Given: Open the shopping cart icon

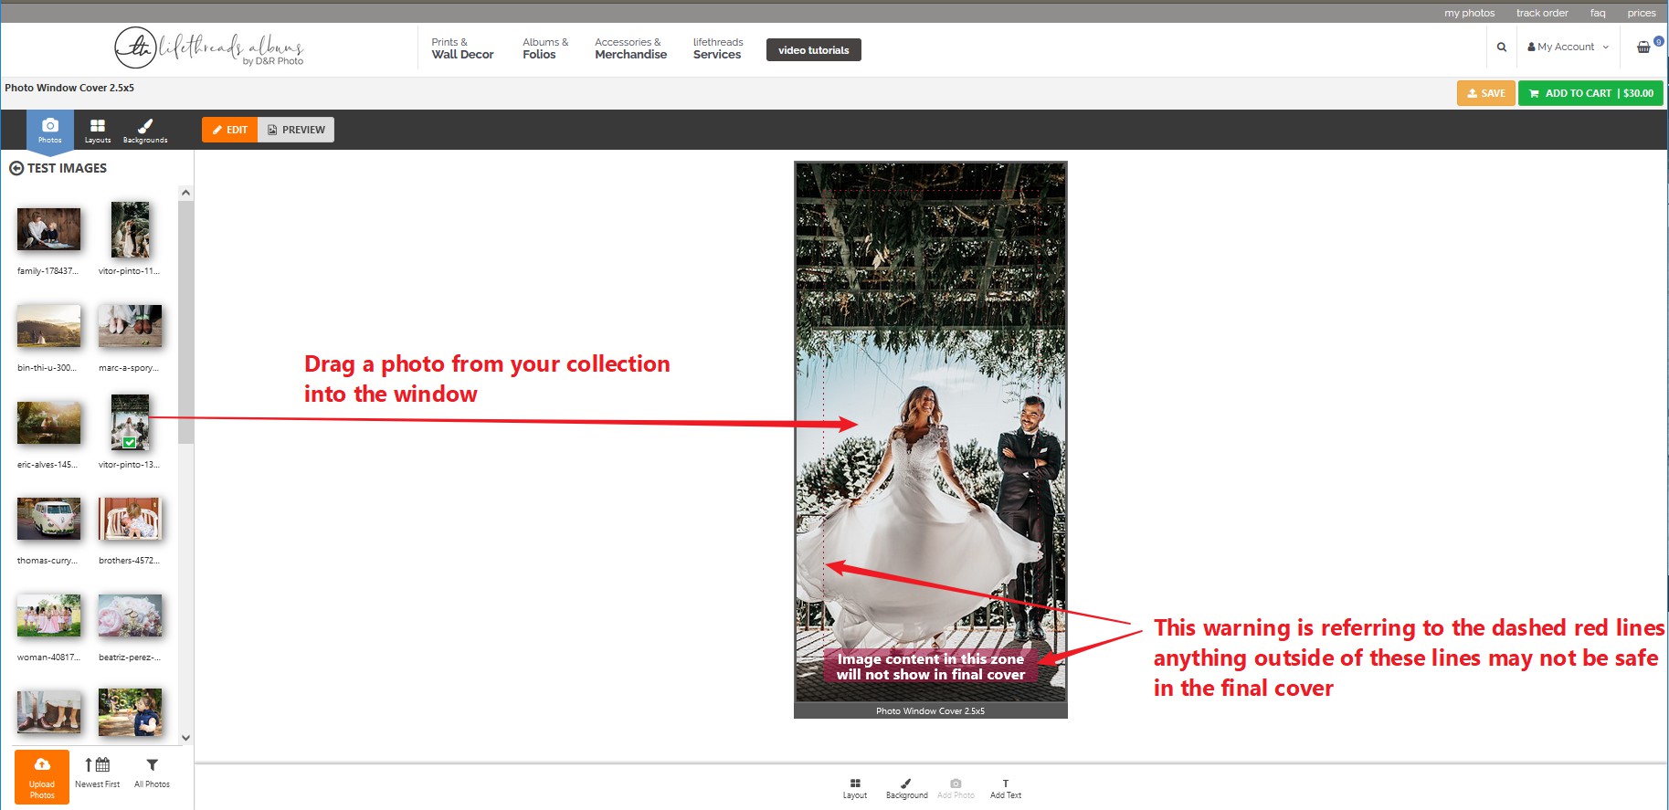Looking at the screenshot, I should click(x=1643, y=47).
